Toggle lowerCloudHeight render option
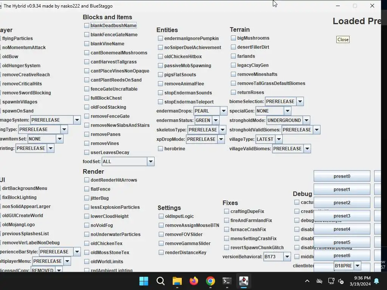 pyautogui.click(x=87, y=216)
